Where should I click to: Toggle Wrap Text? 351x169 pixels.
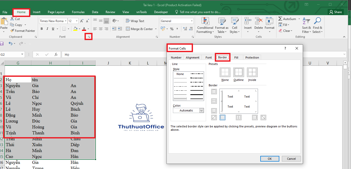pyautogui.click(x=135, y=21)
